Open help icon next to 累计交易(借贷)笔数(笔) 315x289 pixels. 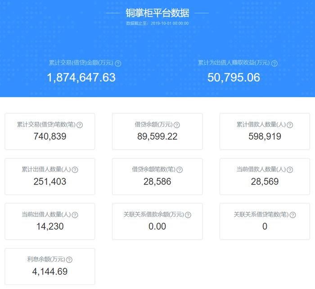80,125
